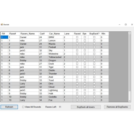Viewport: 134px width, 134px height.
Task: Check Bye box for Thunder row
Action: [85, 74]
